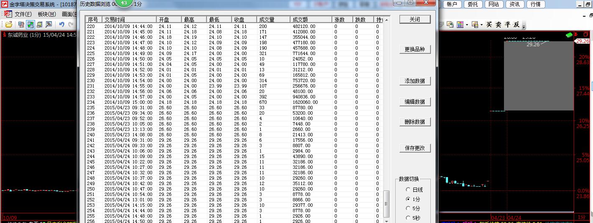Click the 反 reverse-position toolbar icon
Viewport: 593px width, 223px height.
pyautogui.click(x=517, y=25)
